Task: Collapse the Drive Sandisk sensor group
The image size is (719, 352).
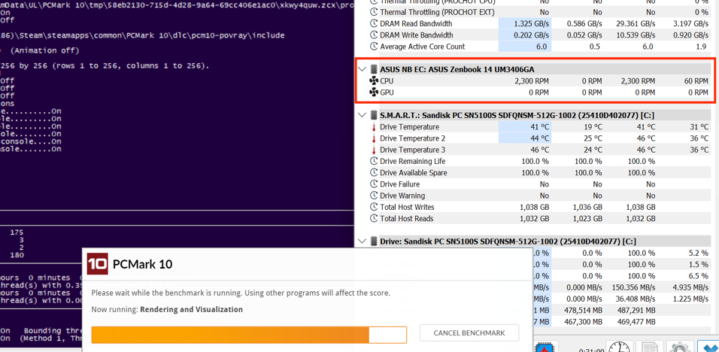Action: (363, 241)
